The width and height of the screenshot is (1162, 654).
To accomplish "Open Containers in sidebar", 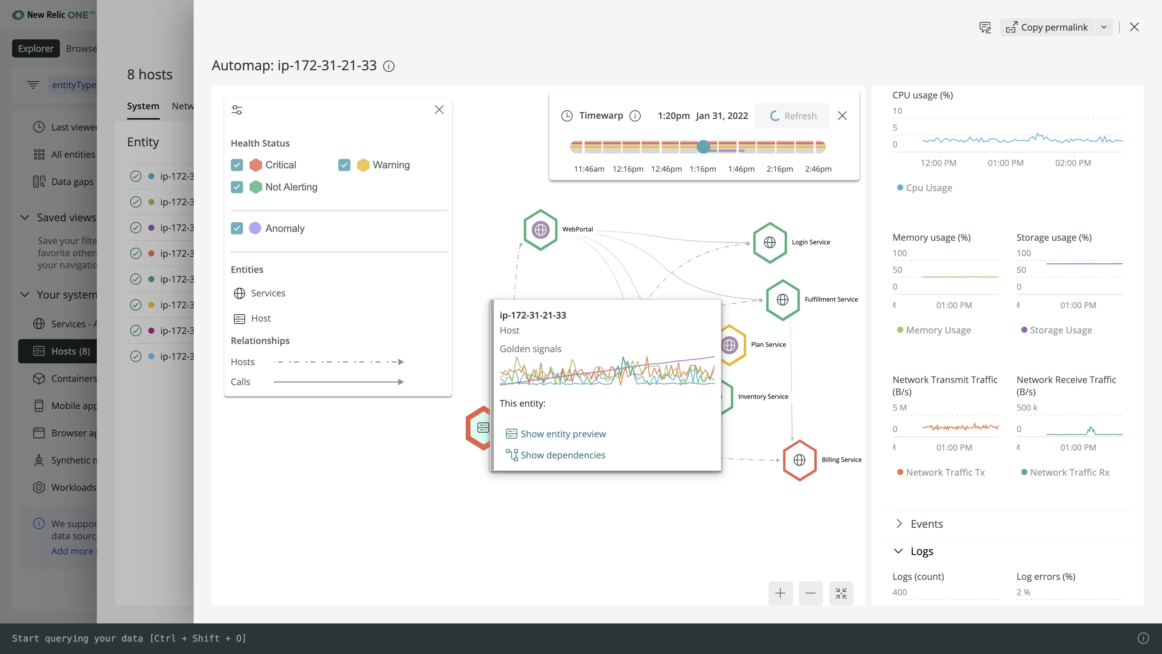I will click(65, 378).
